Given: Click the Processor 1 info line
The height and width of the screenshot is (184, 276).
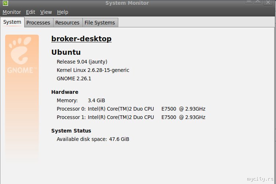Looking at the screenshot, I should coord(131,117).
